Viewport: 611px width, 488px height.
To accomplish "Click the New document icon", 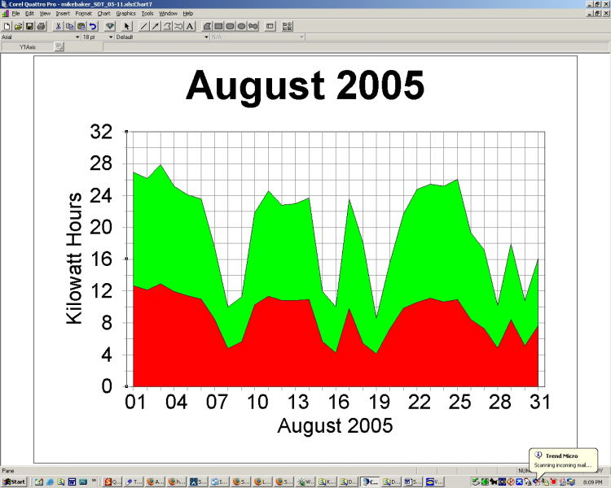I will click(7, 26).
